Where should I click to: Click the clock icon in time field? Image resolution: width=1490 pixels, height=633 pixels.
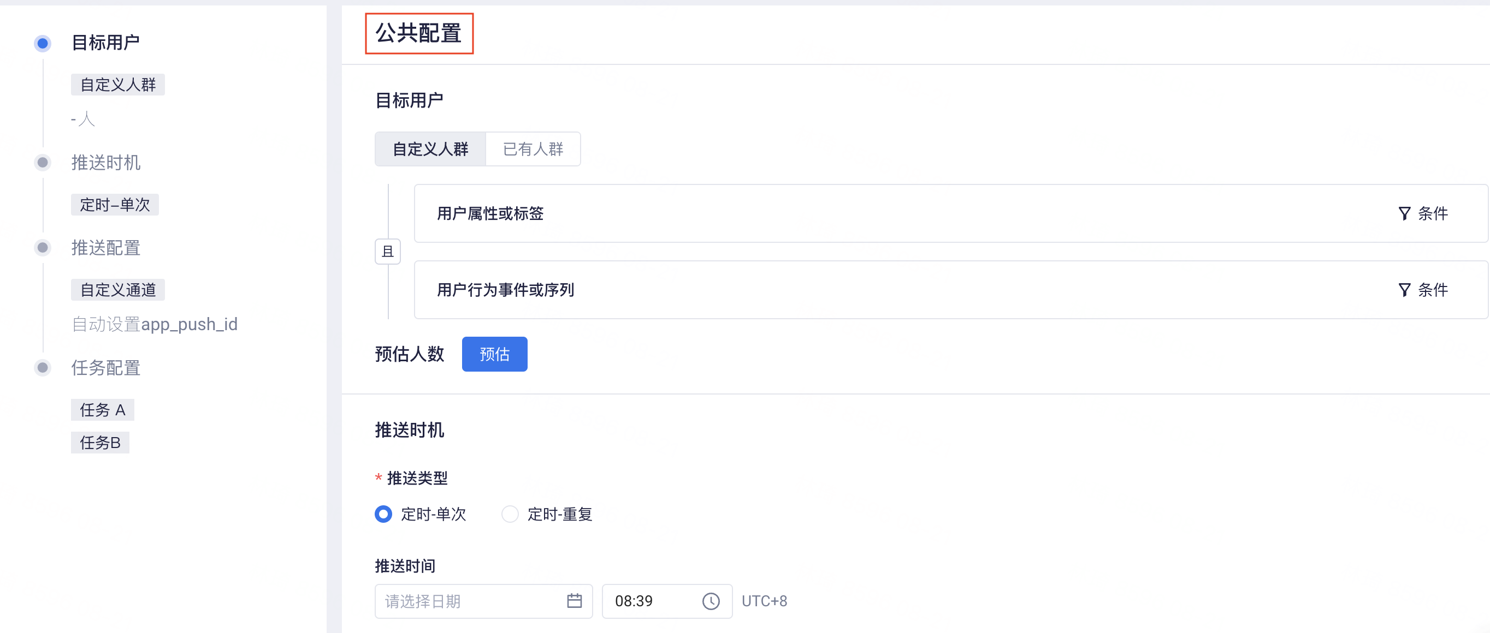[x=710, y=601]
